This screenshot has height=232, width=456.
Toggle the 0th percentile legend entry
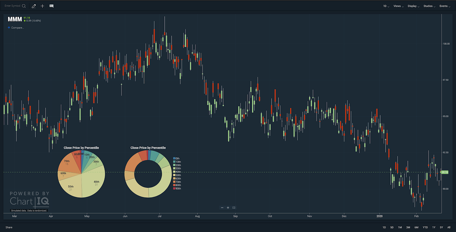[x=177, y=158]
